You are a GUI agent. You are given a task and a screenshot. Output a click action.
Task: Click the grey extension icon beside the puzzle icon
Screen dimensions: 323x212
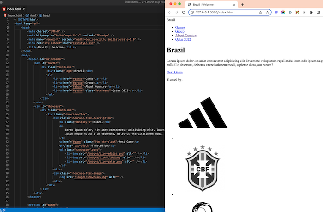304,12
